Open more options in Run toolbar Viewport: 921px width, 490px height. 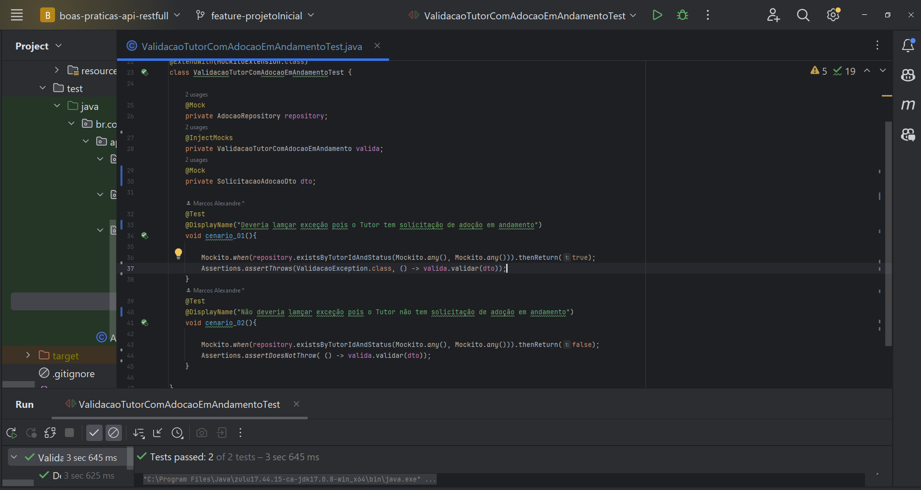pos(240,433)
